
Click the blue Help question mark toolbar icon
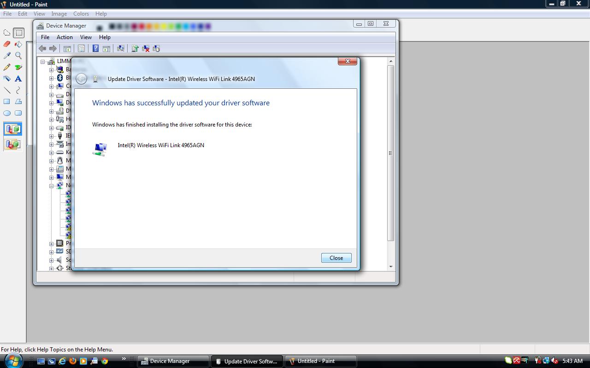point(95,48)
